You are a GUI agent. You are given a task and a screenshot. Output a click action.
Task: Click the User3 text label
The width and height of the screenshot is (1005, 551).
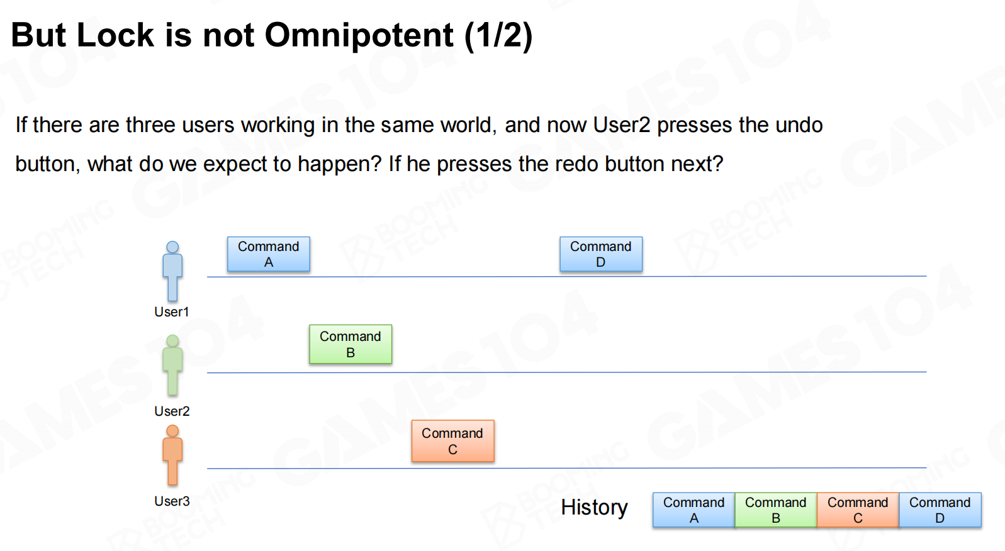(172, 501)
